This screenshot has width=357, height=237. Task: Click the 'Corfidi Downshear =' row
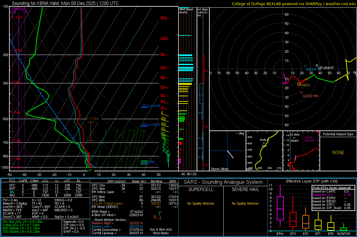117,230
